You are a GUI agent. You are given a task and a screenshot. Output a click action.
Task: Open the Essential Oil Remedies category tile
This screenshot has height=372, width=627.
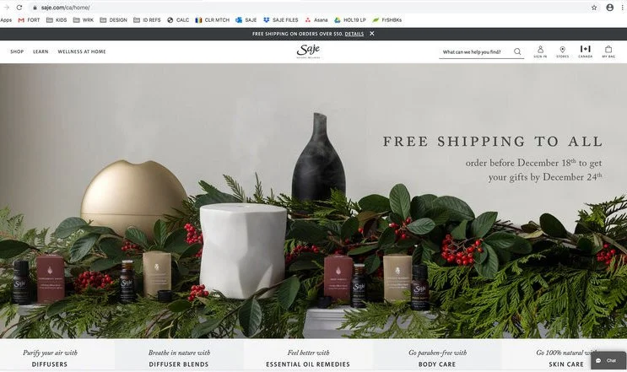(308, 358)
